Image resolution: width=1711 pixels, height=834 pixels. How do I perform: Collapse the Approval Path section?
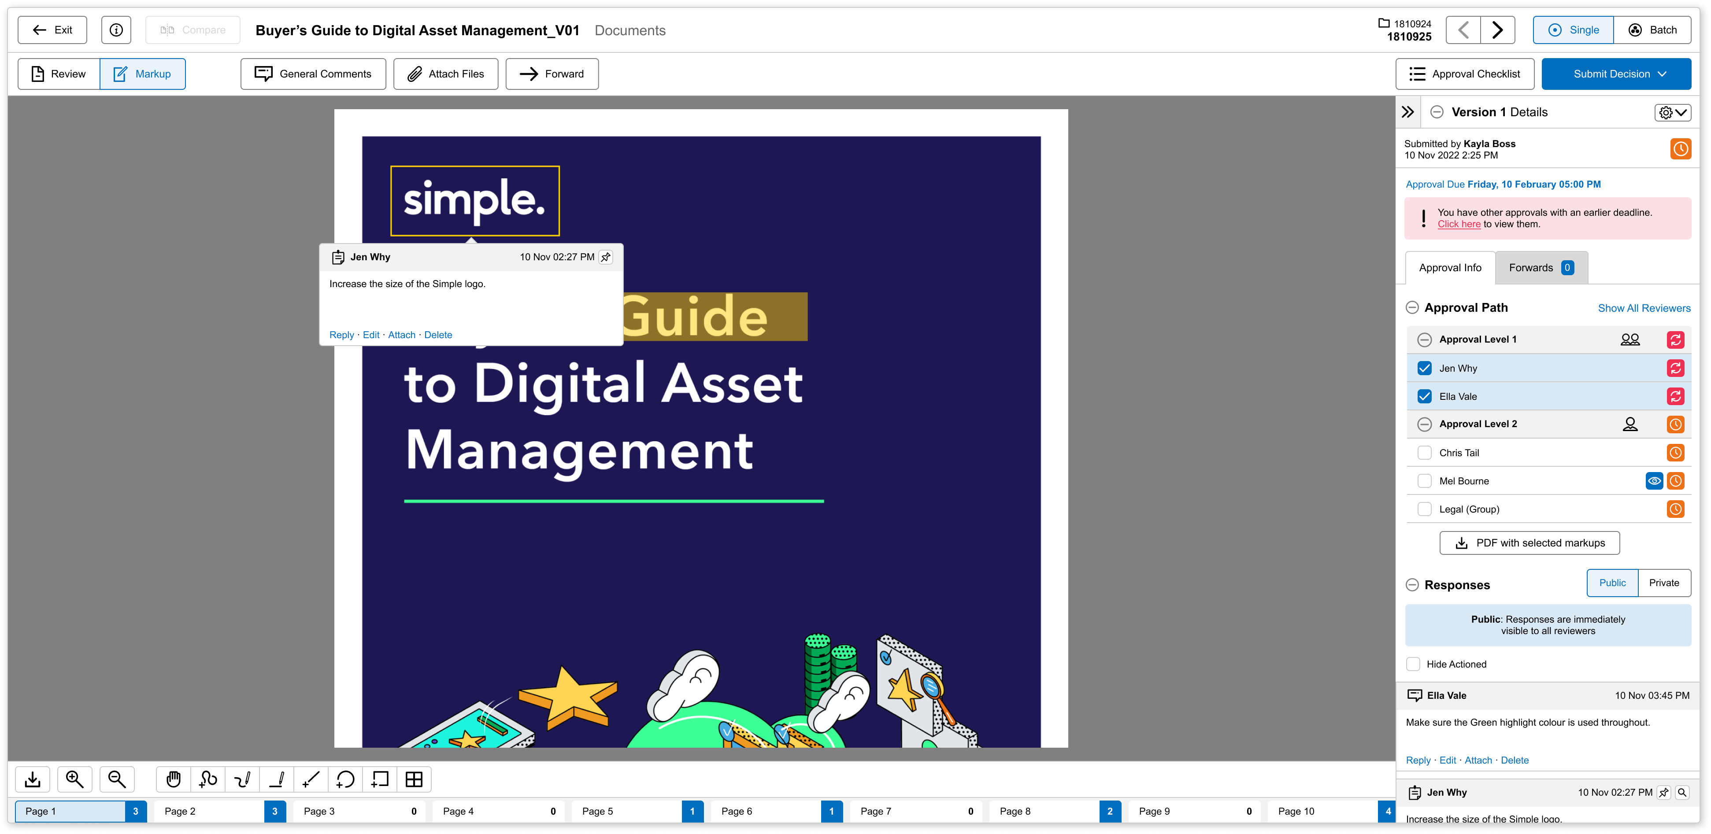(x=1412, y=307)
